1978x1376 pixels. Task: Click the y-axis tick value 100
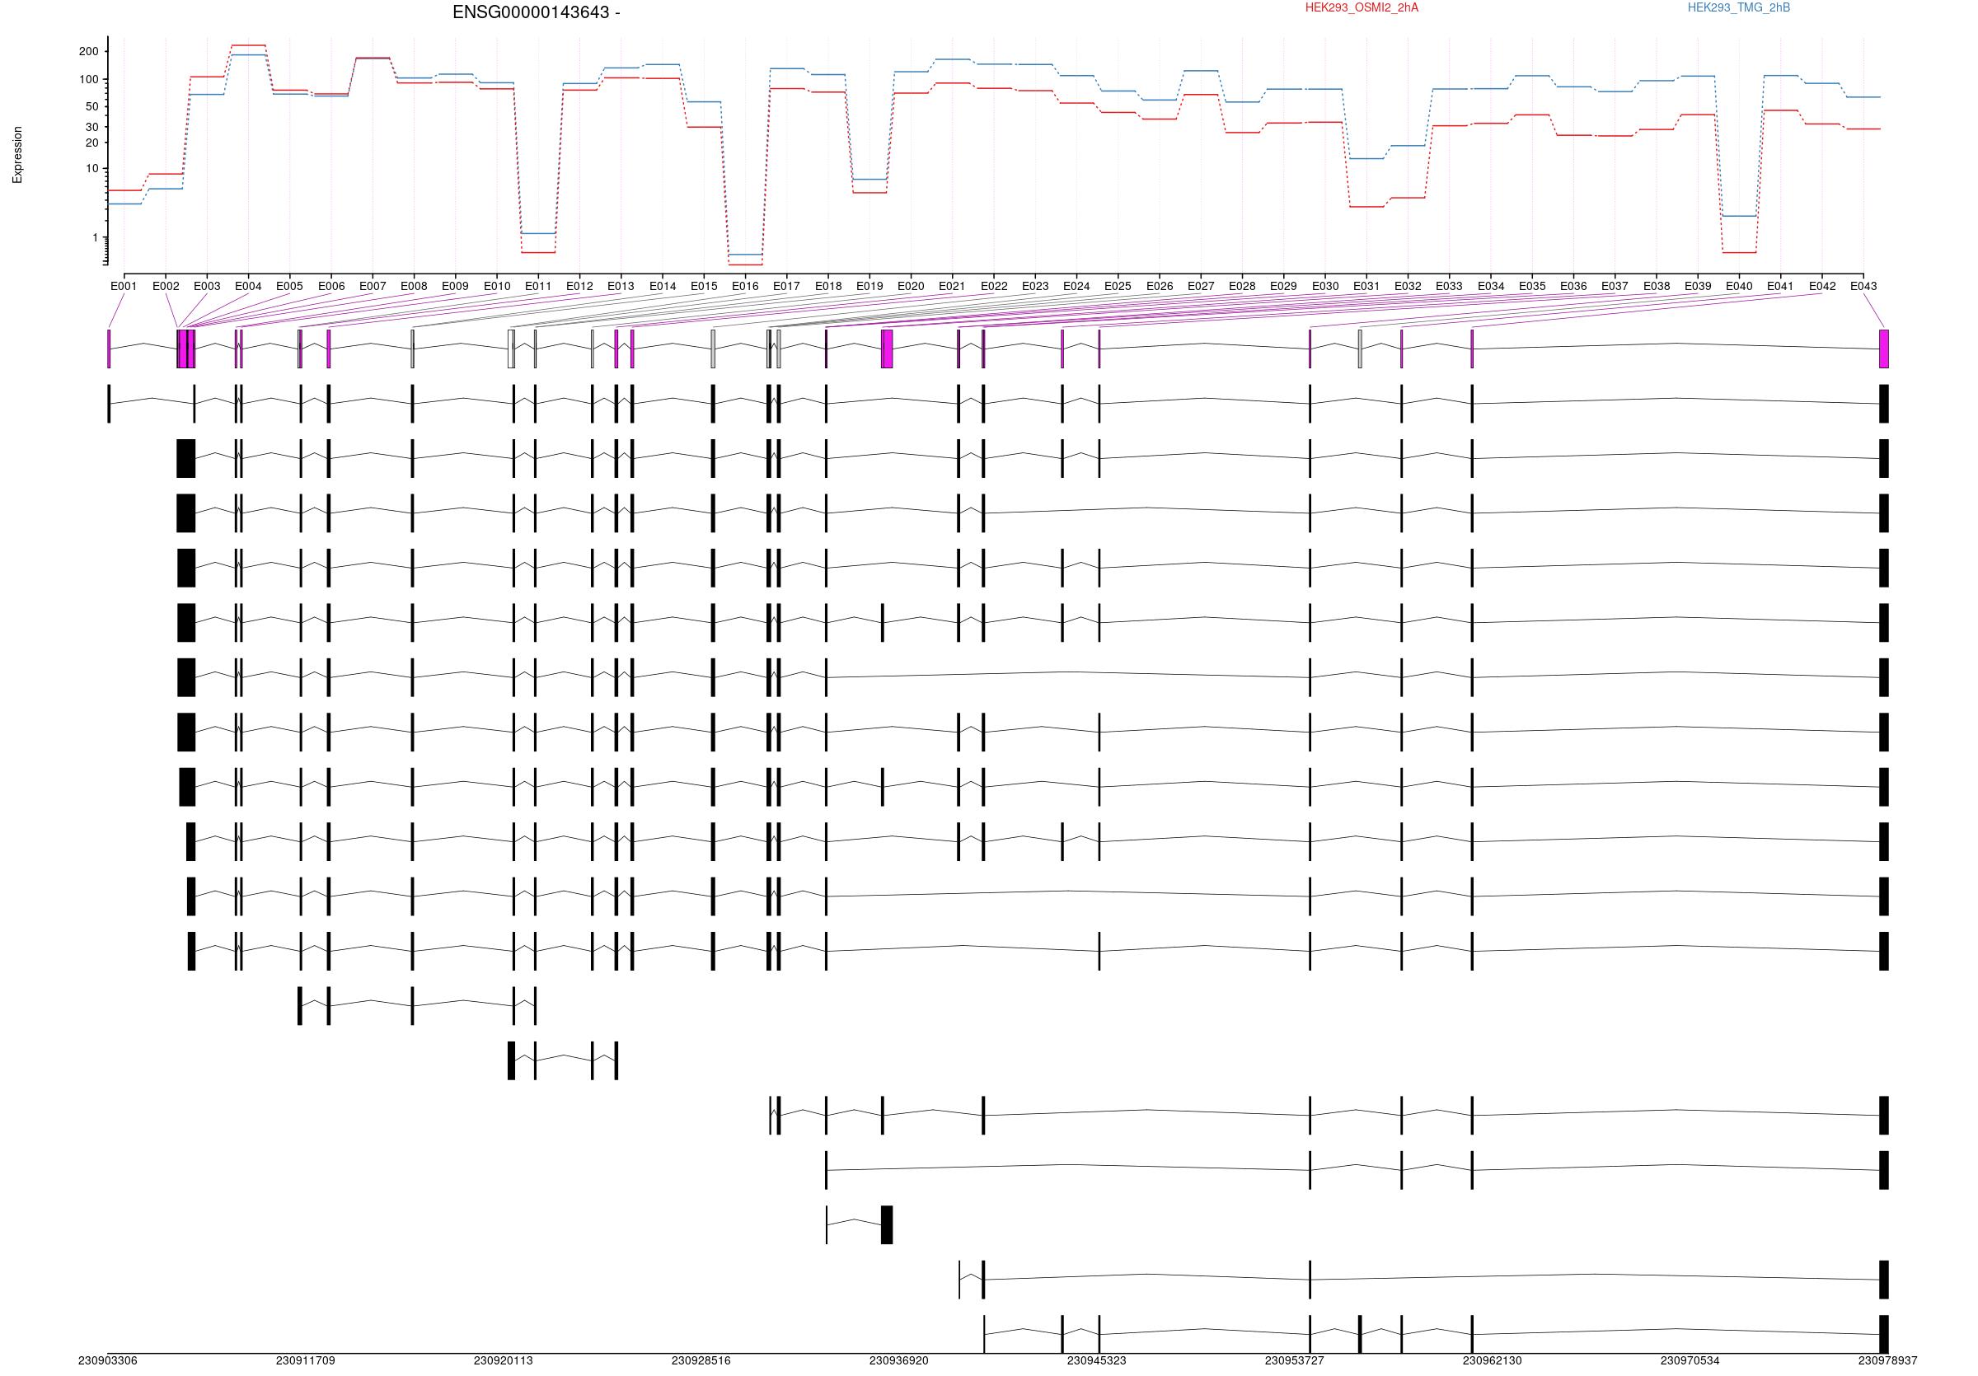pyautogui.click(x=89, y=79)
